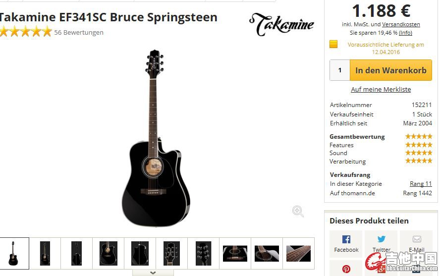This screenshot has height=276, width=441.
Task: Expand the thumbnail gallery with down chevron
Action: tap(153, 272)
